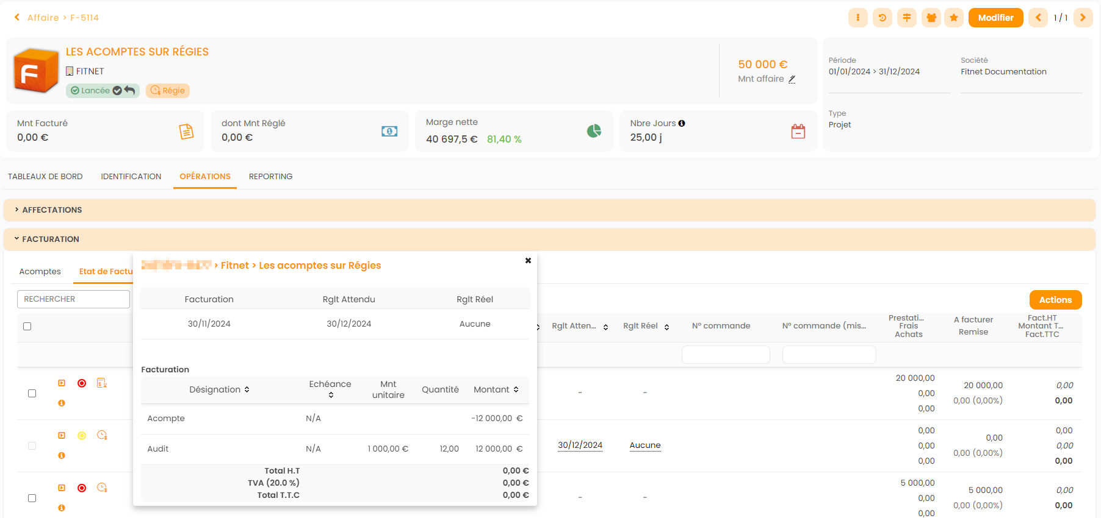Open the Acomptes sub-tab
The height and width of the screenshot is (518, 1101).
(40, 272)
